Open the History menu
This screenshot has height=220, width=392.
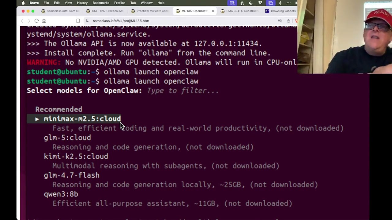click(x=82, y=3)
